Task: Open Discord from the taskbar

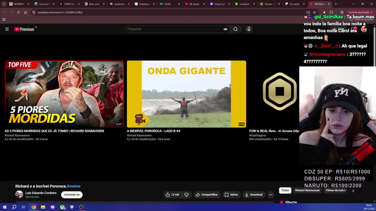Action: tap(53, 207)
